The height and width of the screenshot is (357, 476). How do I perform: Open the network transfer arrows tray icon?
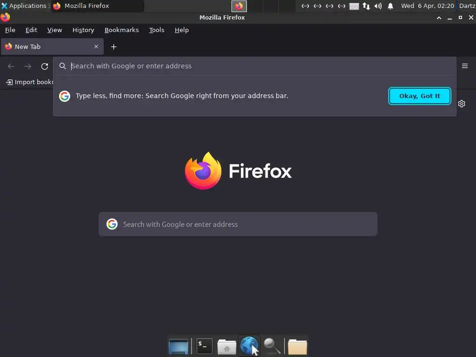click(x=366, y=6)
